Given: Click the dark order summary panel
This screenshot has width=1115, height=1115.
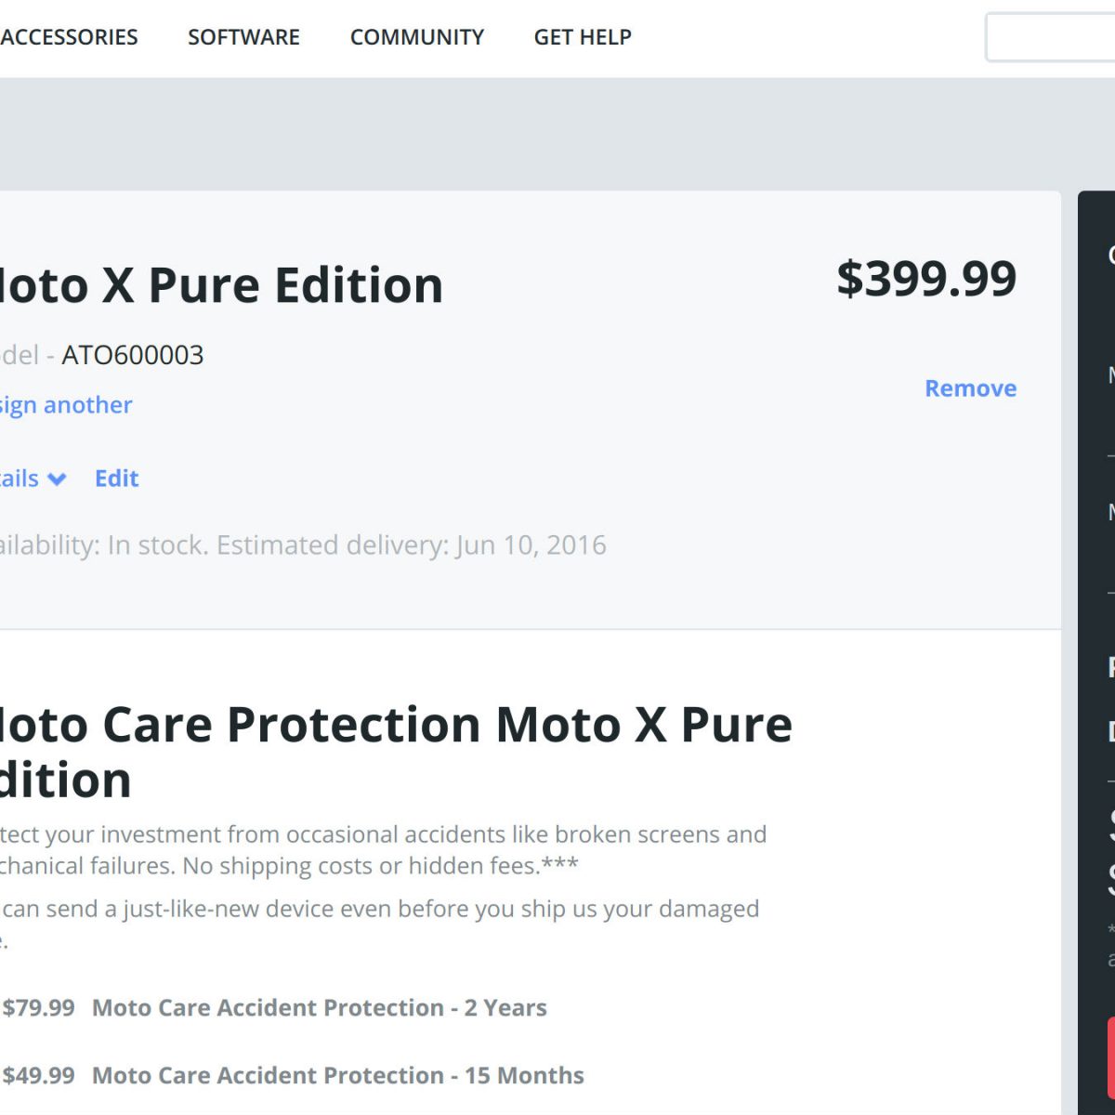Looking at the screenshot, I should [x=1096, y=557].
